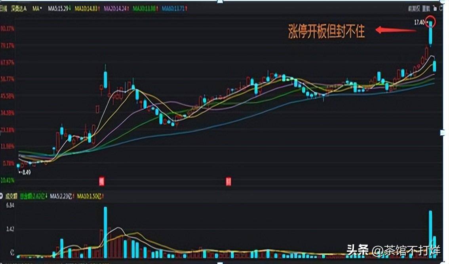449x264 pixels.
Task: Click the 45.58% price axis label
Action: click(x=7, y=96)
